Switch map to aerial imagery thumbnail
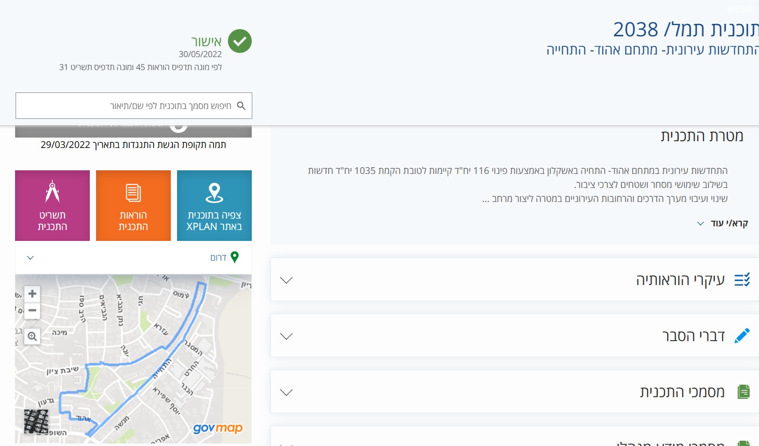 [36, 422]
